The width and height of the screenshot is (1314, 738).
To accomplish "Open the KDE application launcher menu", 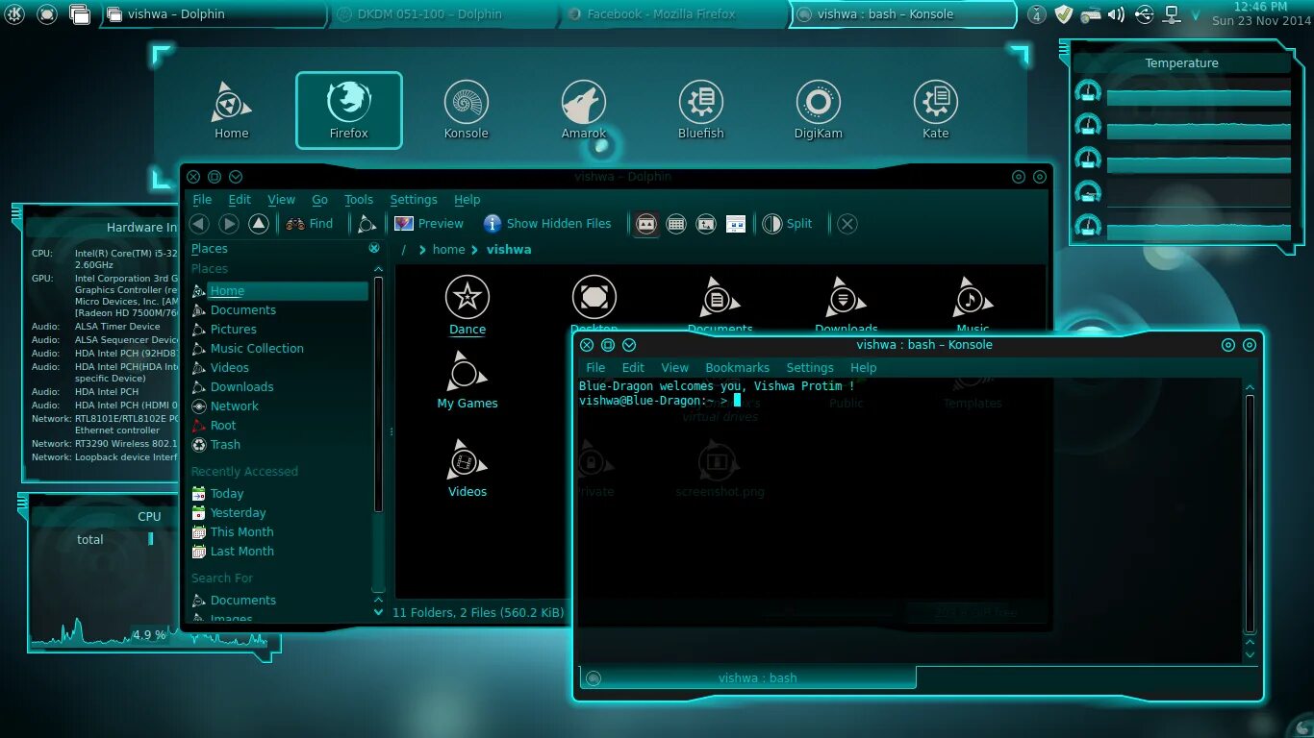I will pos(16,14).
